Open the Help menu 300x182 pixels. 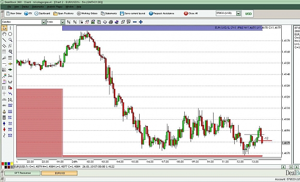tap(79, 7)
